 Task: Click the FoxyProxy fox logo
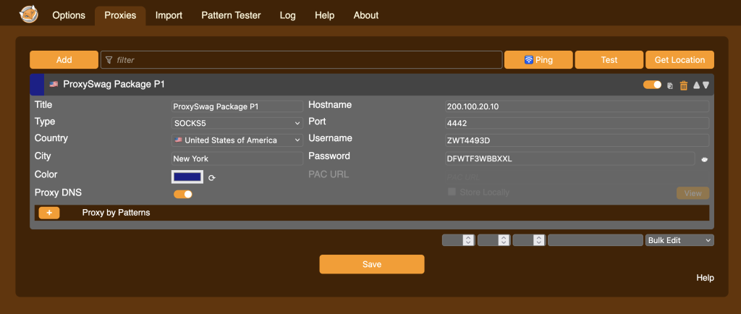pos(29,14)
